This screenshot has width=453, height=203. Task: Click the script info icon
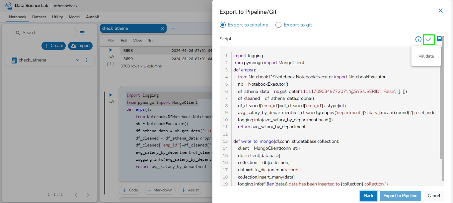tap(418, 40)
